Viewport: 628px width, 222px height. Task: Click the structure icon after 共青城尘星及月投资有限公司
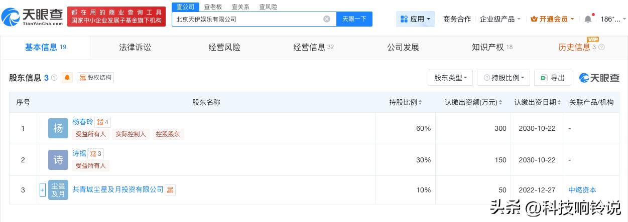(170, 190)
